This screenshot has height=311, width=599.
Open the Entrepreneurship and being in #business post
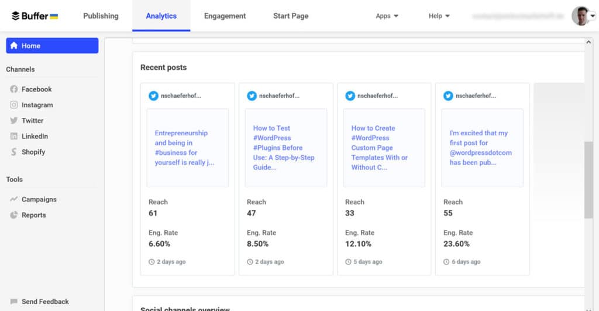[188, 148]
